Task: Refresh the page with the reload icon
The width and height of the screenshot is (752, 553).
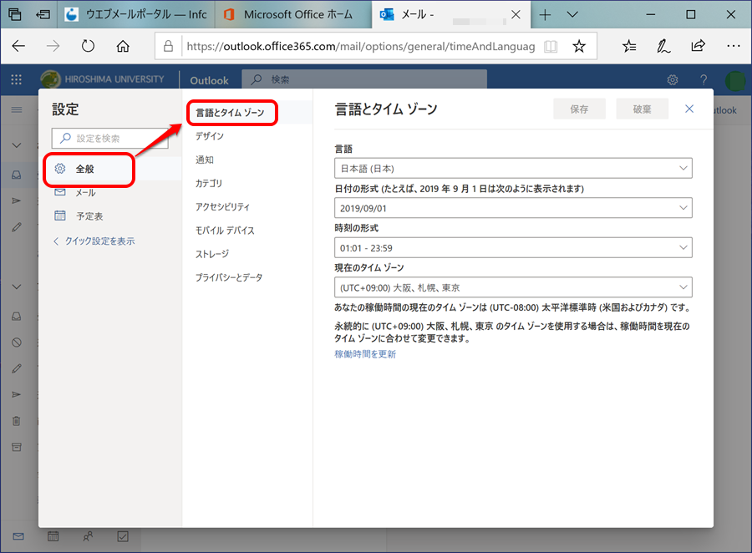Action: [x=88, y=46]
